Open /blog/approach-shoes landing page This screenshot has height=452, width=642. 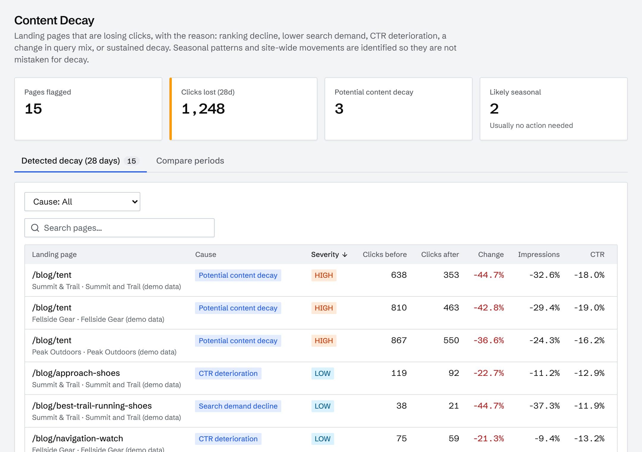(76, 373)
